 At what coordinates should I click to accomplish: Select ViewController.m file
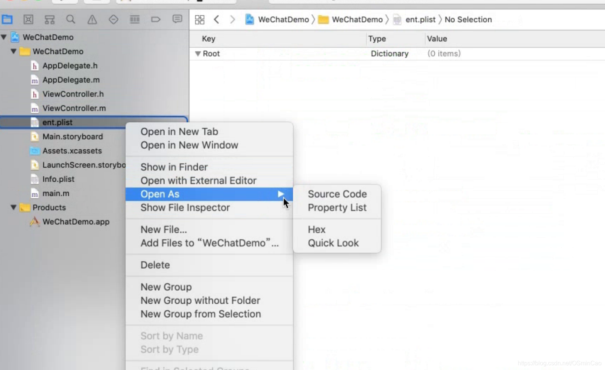coord(74,108)
